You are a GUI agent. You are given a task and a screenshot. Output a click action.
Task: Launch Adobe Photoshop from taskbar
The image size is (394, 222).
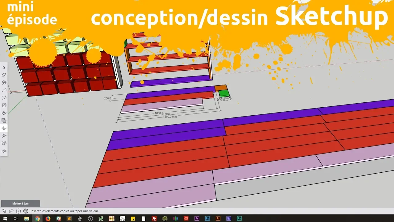click(207, 219)
